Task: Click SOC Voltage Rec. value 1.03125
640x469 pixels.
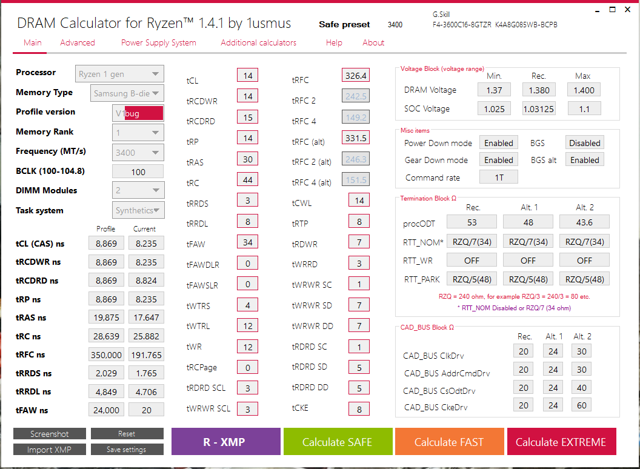Action: point(539,109)
